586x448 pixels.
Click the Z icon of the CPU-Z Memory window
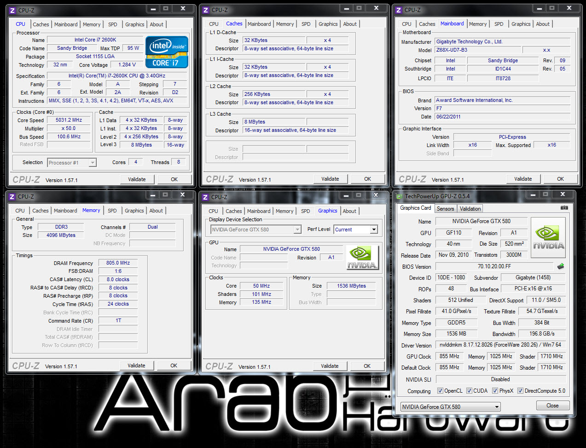pos(12,196)
